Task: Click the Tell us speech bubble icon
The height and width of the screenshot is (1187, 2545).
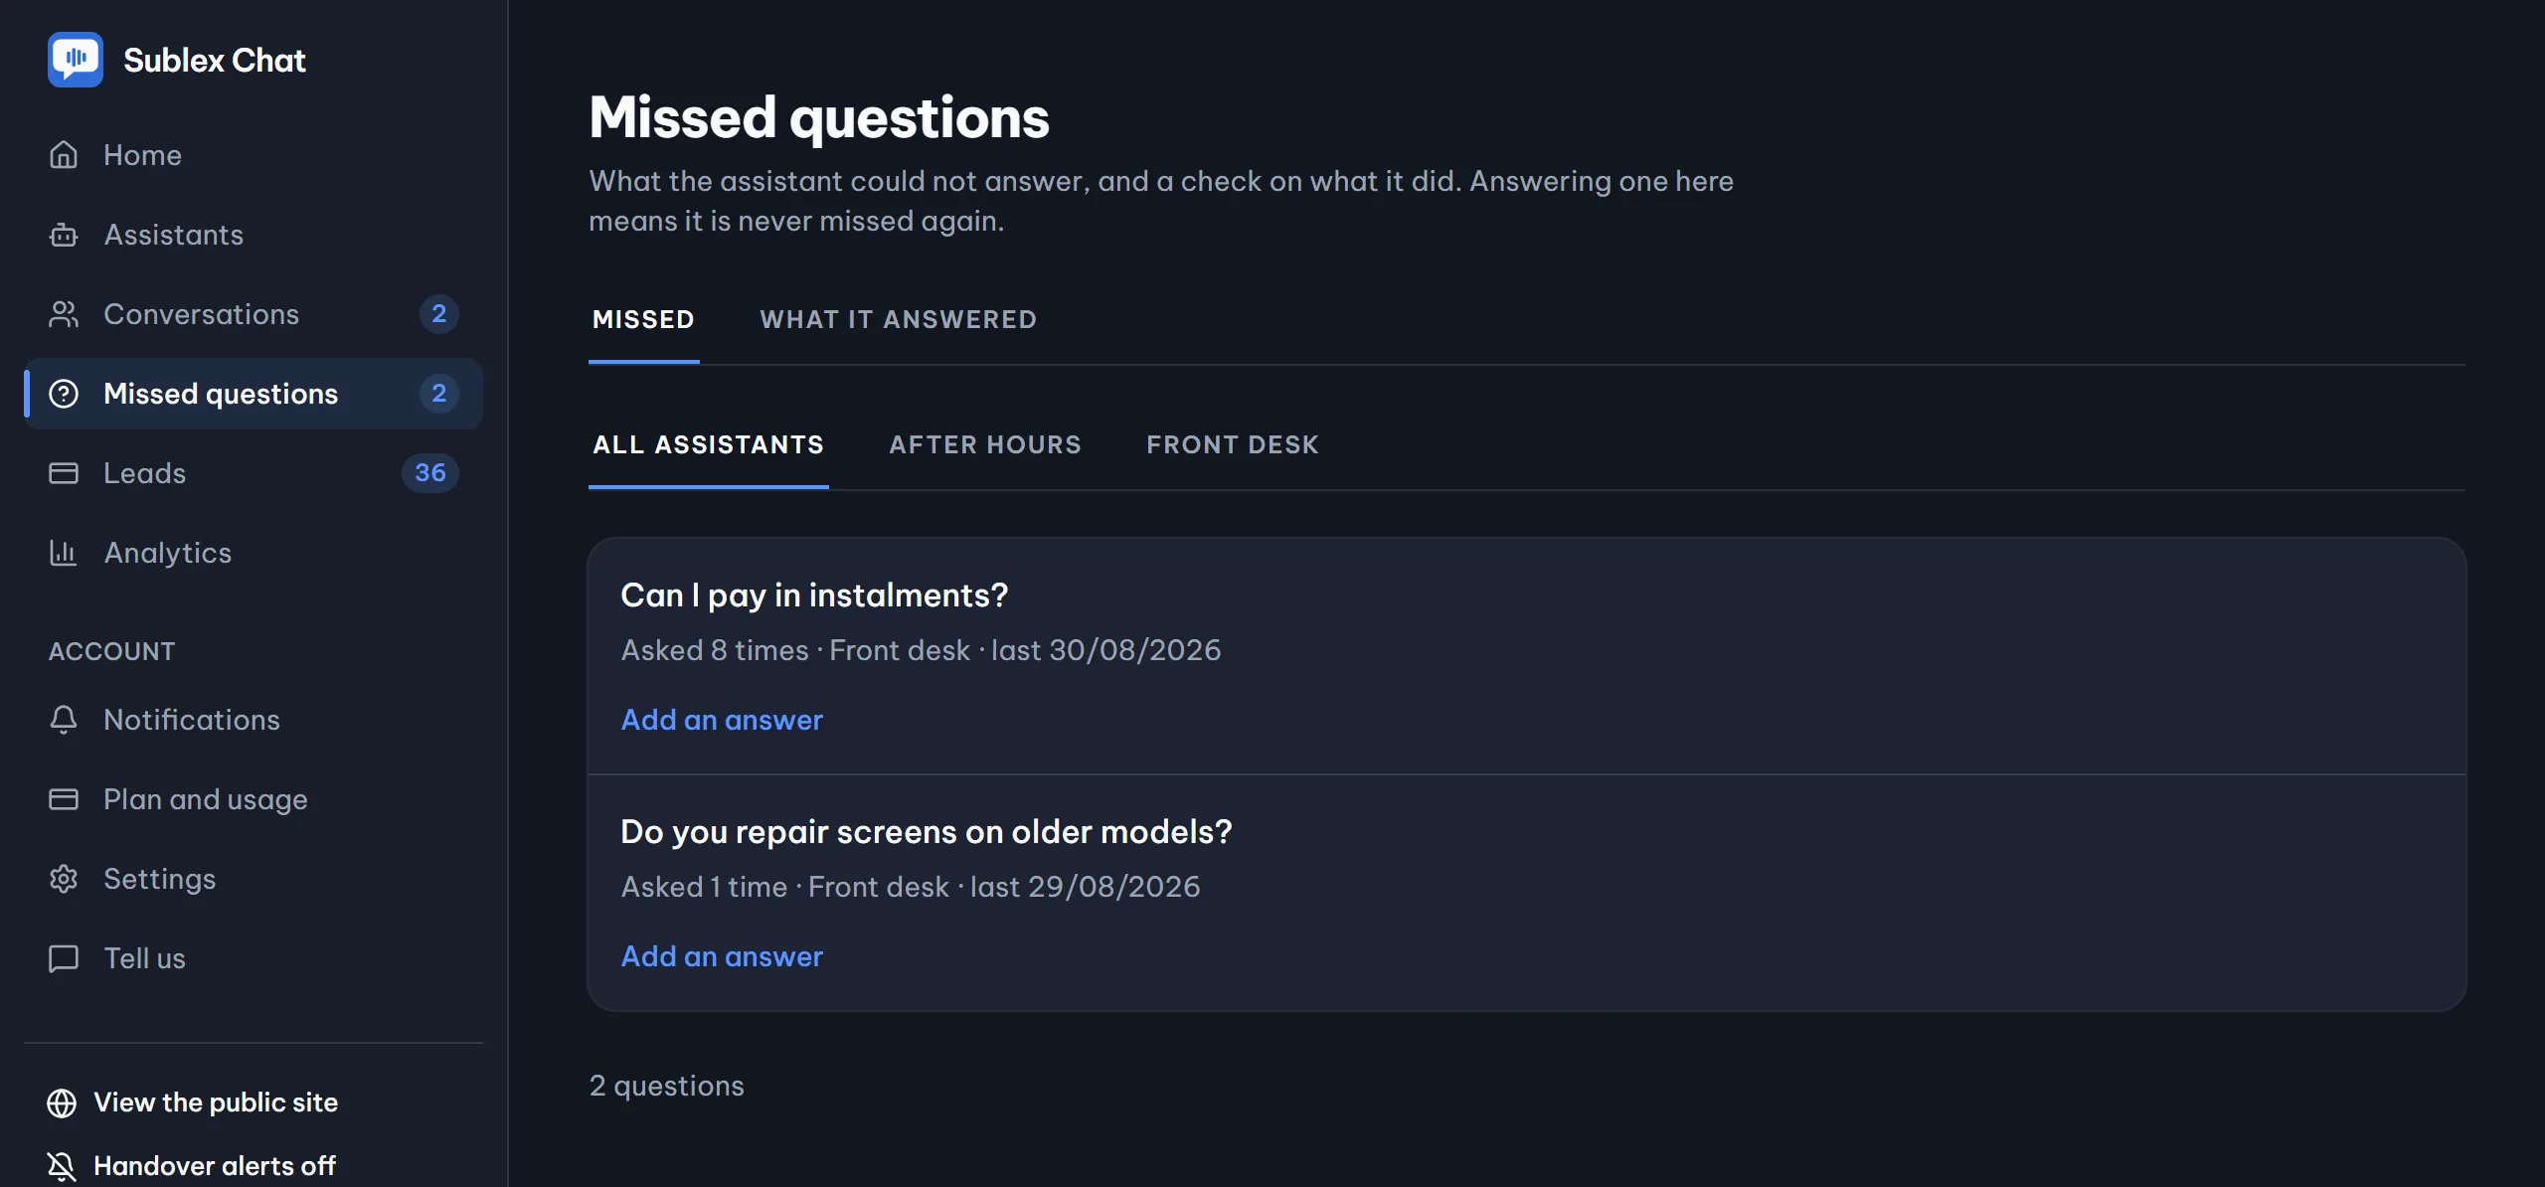Action: pos(64,958)
